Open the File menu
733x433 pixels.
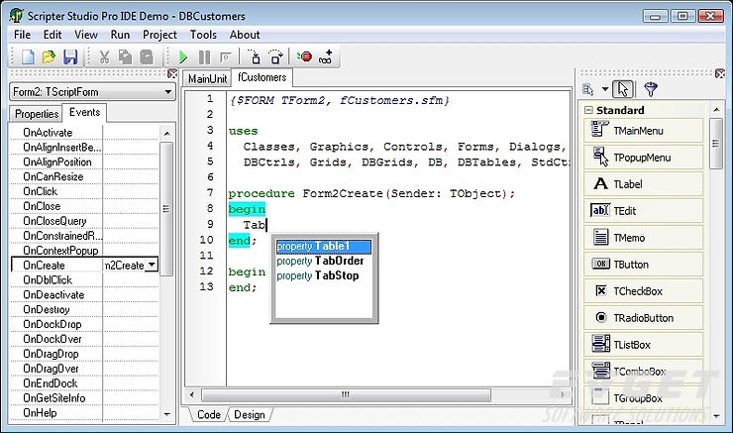22,35
